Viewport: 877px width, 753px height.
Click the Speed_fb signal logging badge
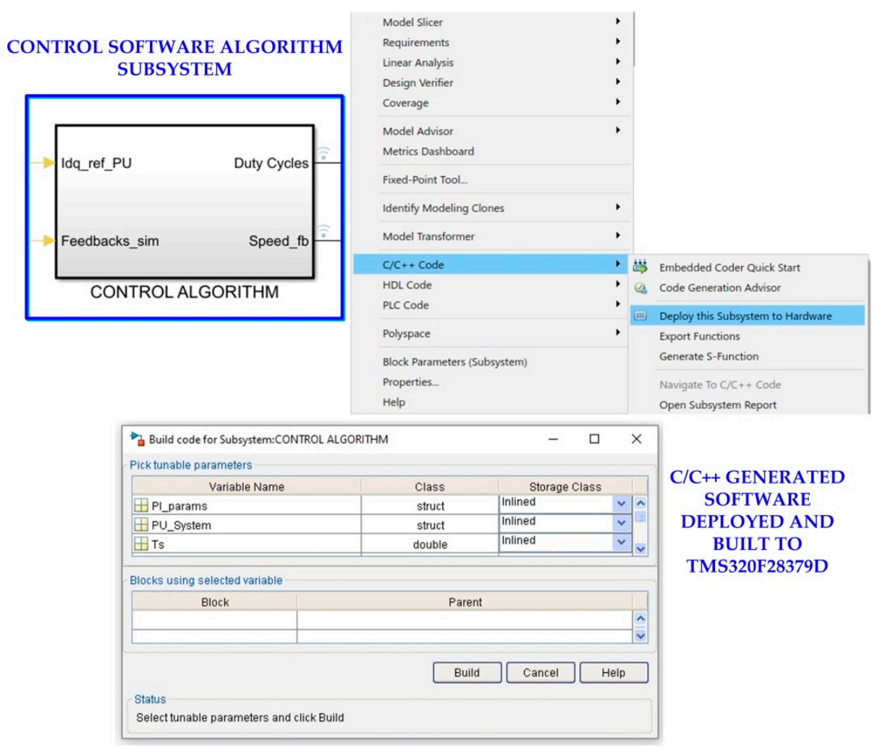(323, 231)
